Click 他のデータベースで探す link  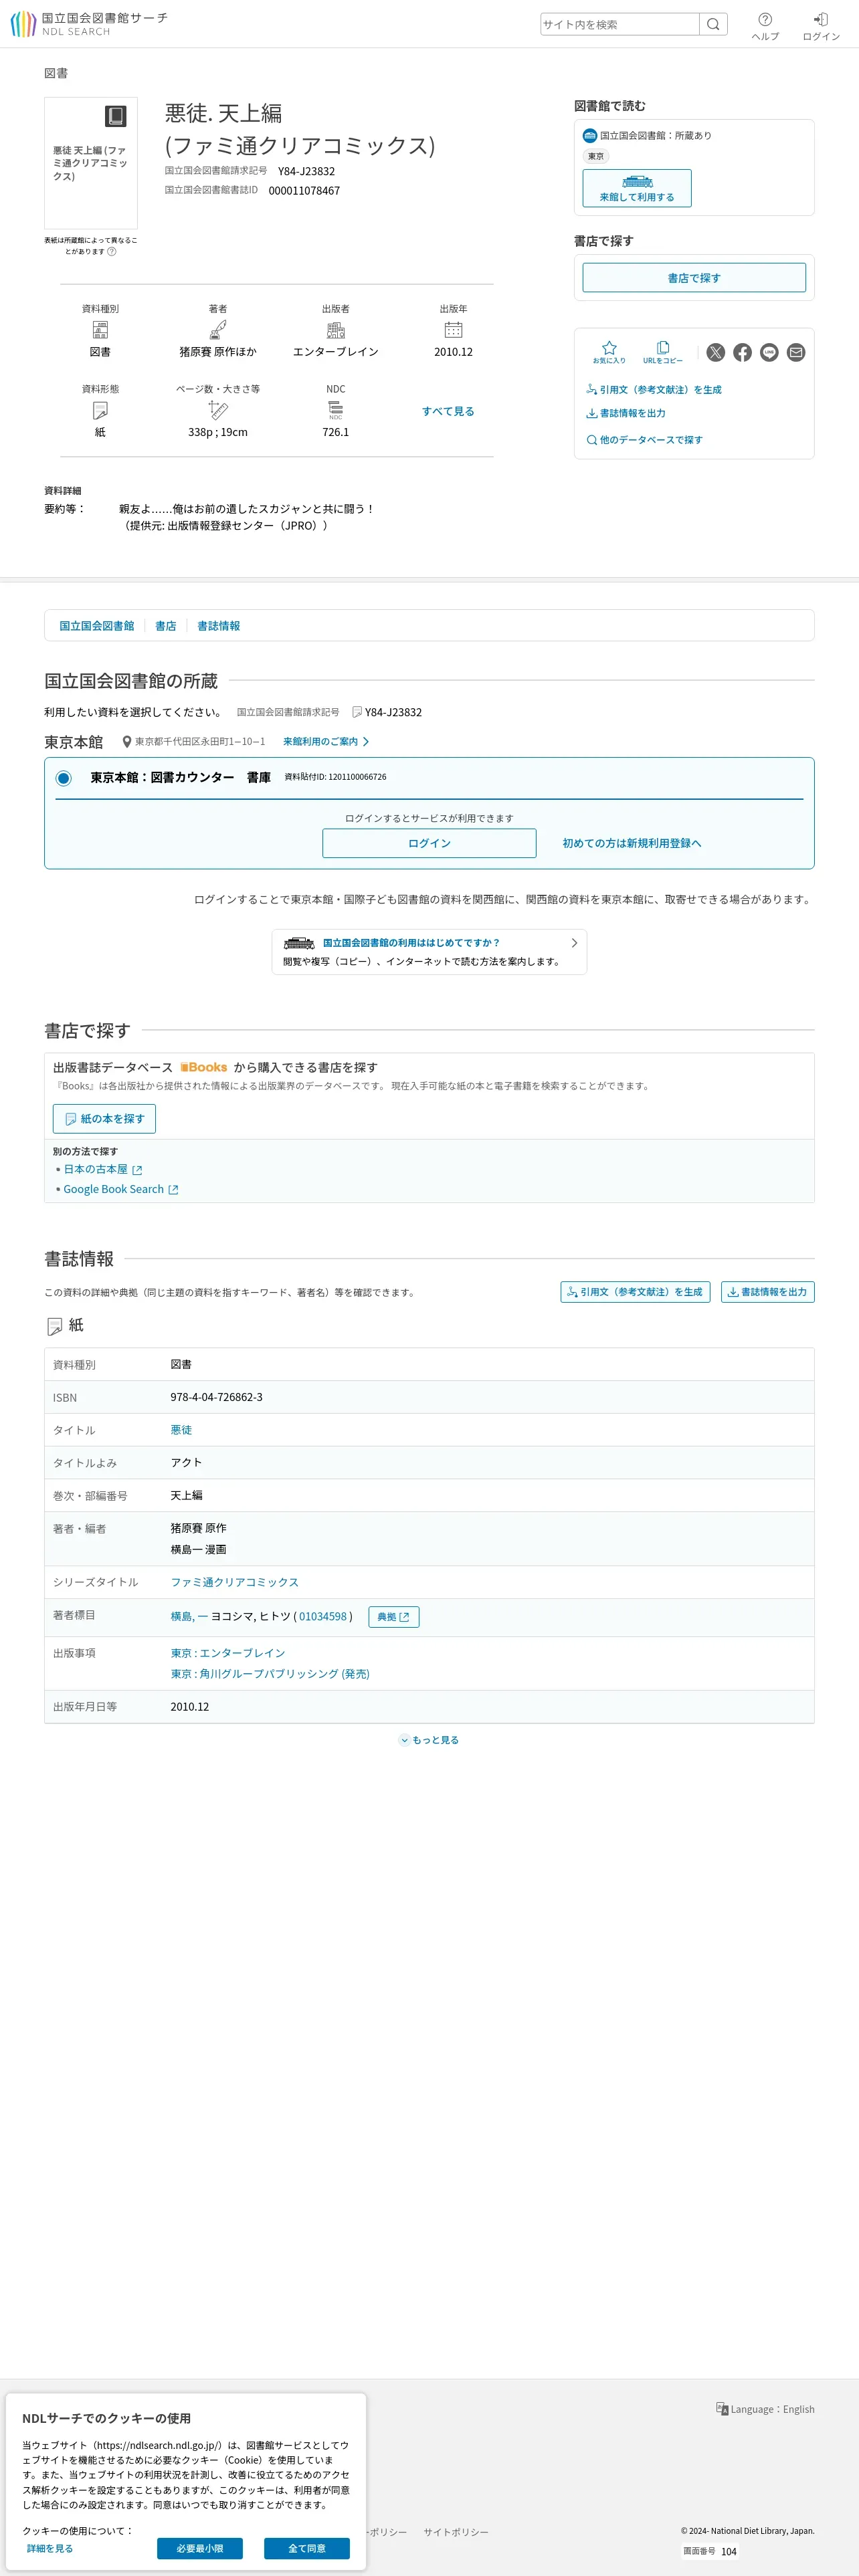[645, 440]
